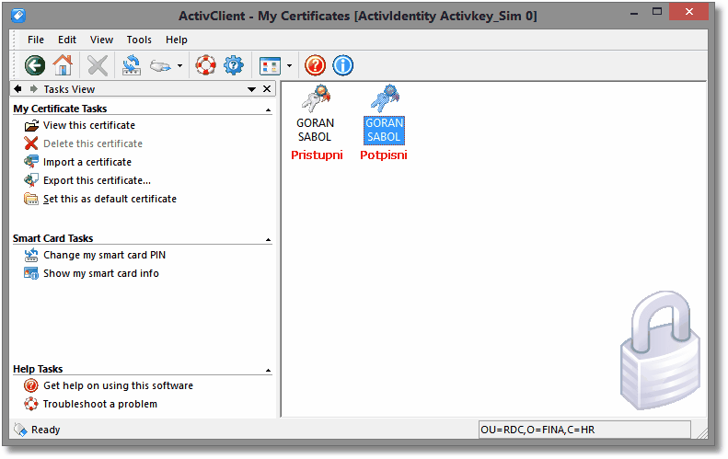Collapse the Smart Card Tasks section
Screen dimensions: 728x459
tap(269, 240)
